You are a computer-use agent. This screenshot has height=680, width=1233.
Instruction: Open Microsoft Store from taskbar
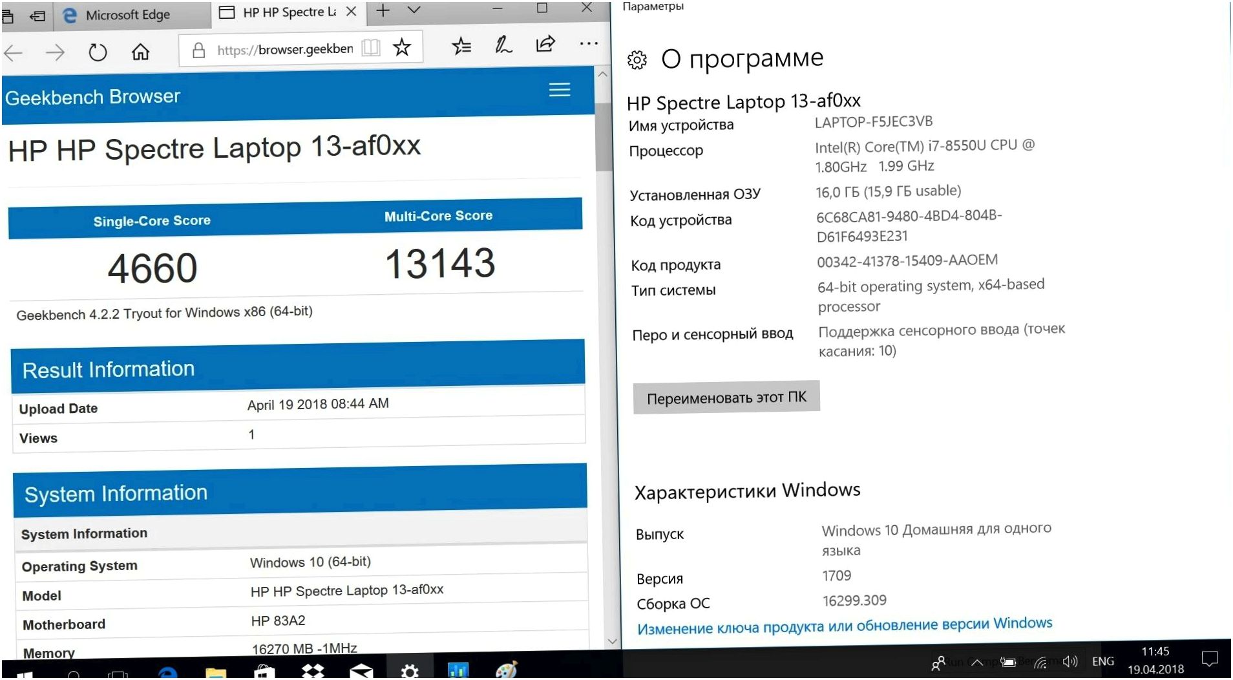click(x=264, y=672)
